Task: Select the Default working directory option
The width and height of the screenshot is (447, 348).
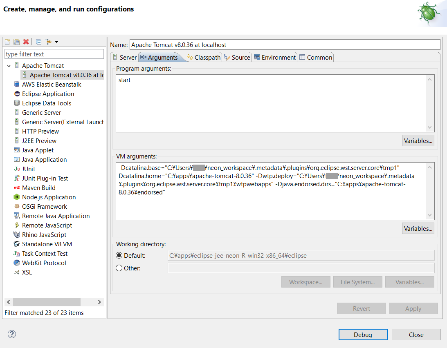Action: pos(119,255)
